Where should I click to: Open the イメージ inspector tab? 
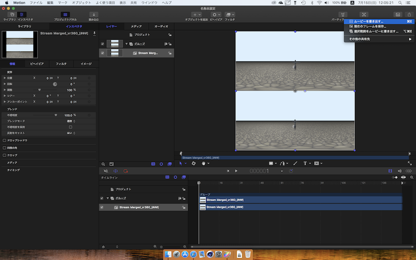tap(86, 64)
